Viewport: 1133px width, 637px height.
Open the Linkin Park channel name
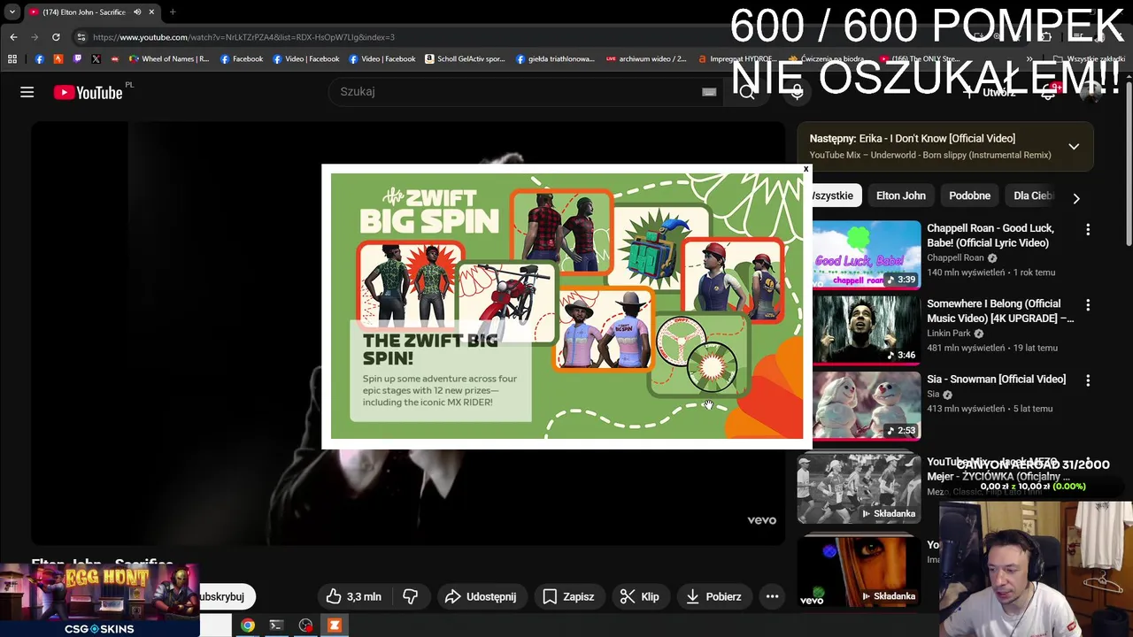(949, 334)
